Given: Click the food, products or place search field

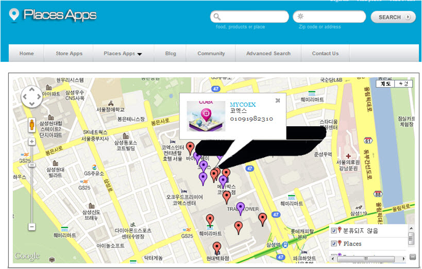Looking at the screenshot, I should click(249, 16).
